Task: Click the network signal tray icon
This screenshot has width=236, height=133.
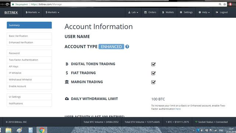Action: (215, 130)
